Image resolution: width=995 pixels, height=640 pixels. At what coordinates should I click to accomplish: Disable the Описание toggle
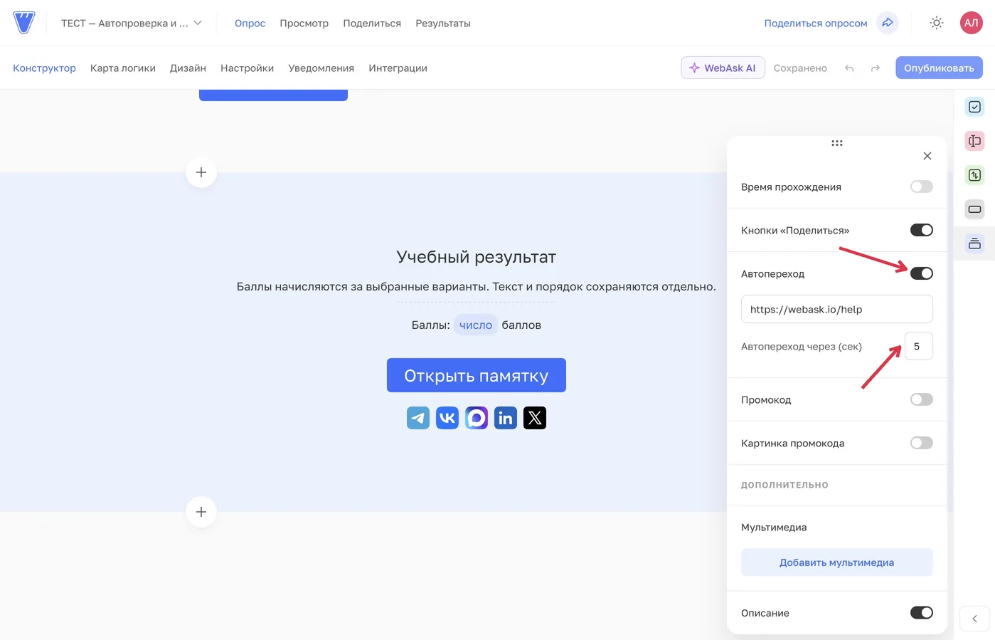[922, 613]
